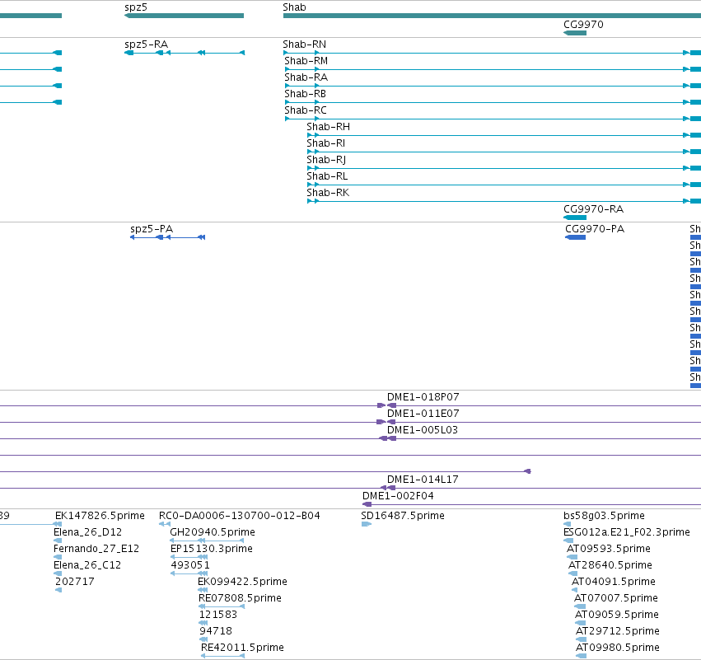701x660 pixels.
Task: Select the Shab-RN transcript label
Action: pyautogui.click(x=305, y=44)
